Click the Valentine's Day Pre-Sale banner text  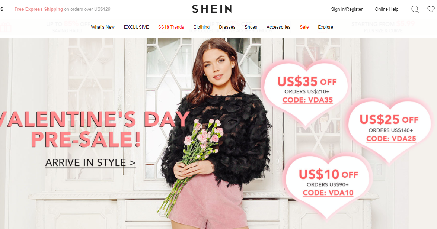coord(95,129)
